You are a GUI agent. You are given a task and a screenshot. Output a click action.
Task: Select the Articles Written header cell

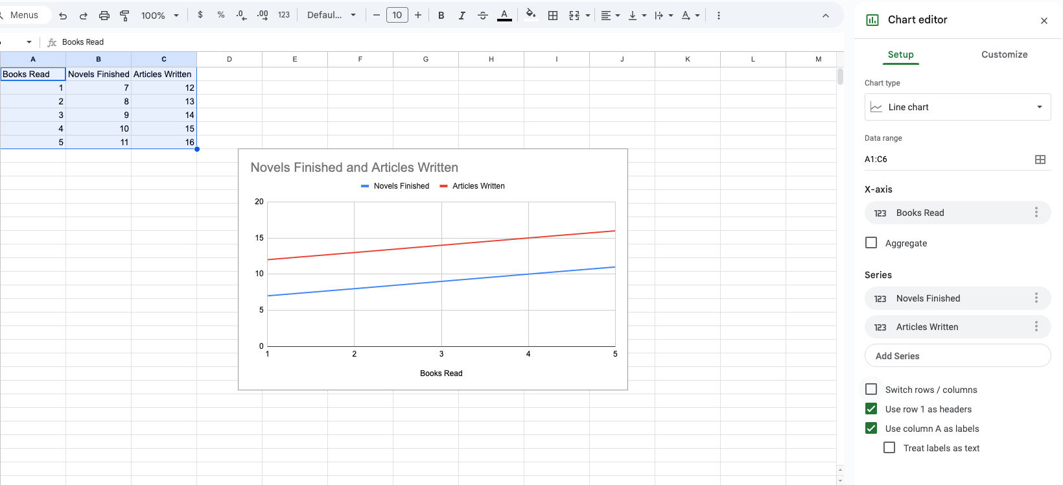[x=164, y=74]
